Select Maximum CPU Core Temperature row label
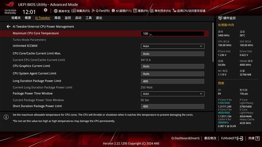 tap(36, 33)
